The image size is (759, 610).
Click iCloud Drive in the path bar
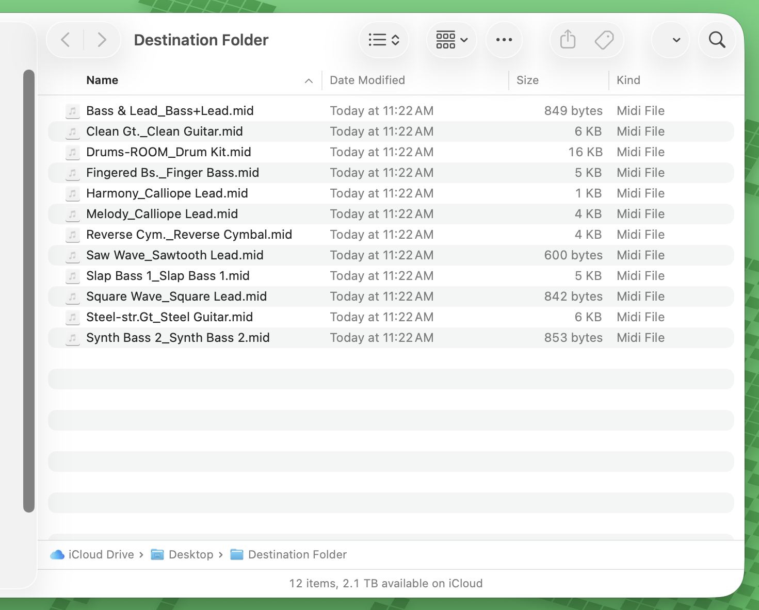pyautogui.click(x=101, y=554)
